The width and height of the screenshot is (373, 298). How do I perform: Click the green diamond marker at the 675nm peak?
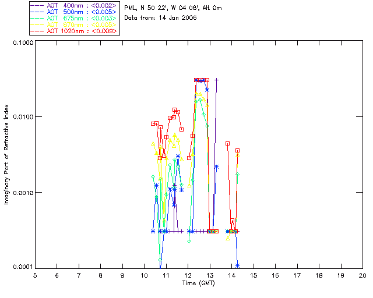200,100
